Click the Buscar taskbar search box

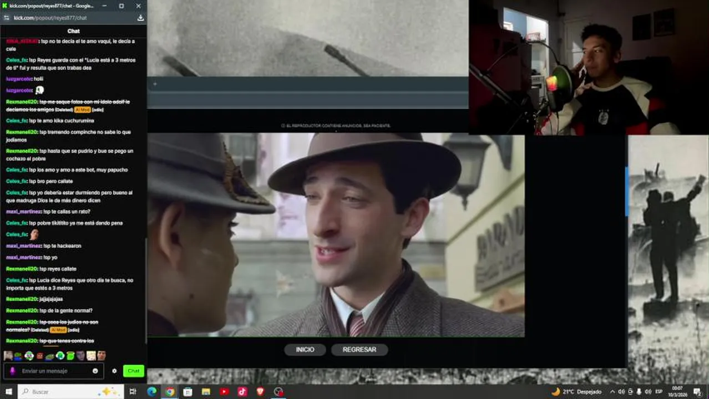pos(70,392)
